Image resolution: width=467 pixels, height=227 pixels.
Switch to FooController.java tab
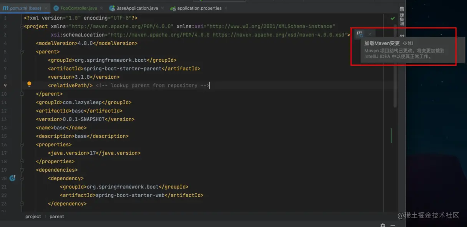pyautogui.click(x=79, y=8)
